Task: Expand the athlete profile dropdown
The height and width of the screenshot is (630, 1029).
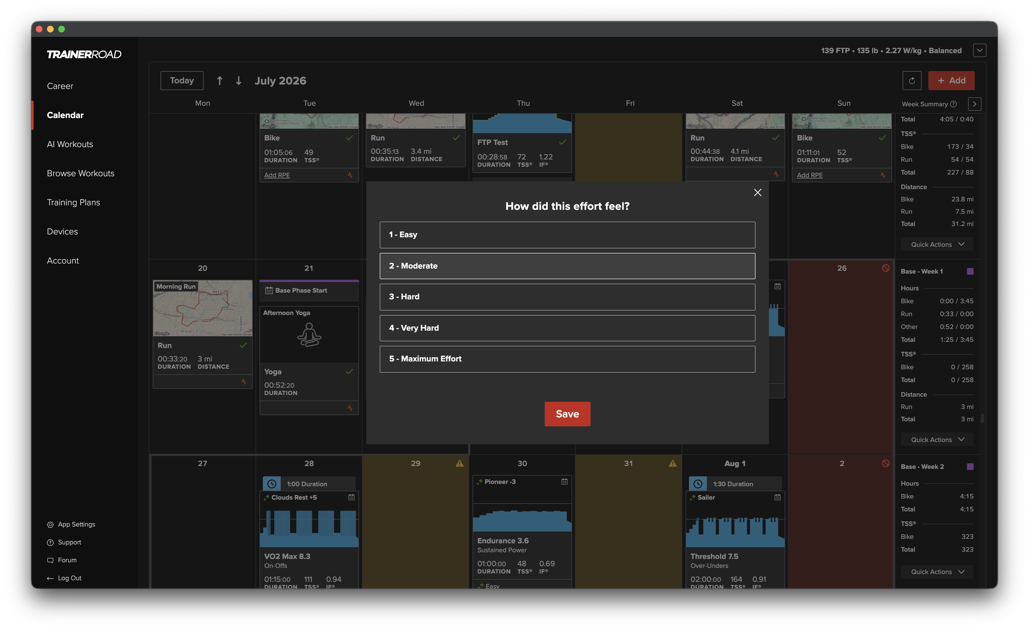Action: [979, 51]
